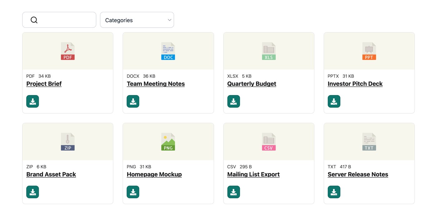Open the Homepage Mockup link

154,175
